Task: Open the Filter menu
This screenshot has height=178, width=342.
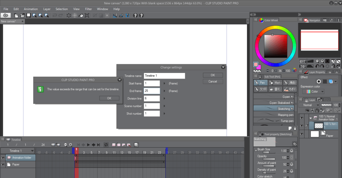Action: point(88,9)
